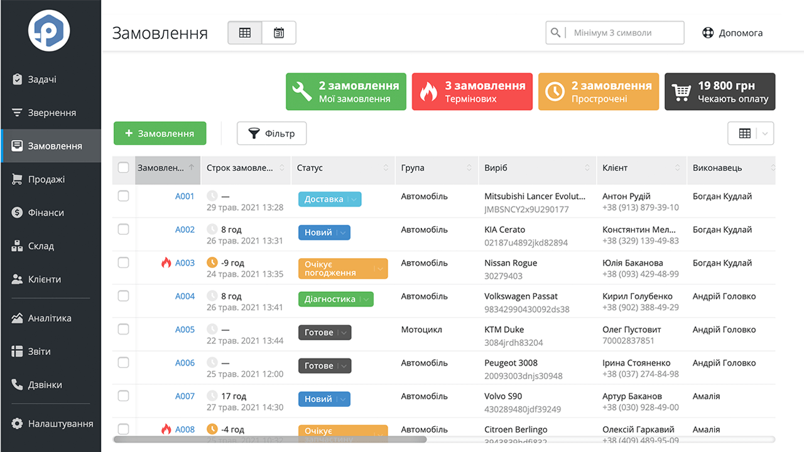Check the box for order A002
This screenshot has height=452, width=804.
[124, 230]
